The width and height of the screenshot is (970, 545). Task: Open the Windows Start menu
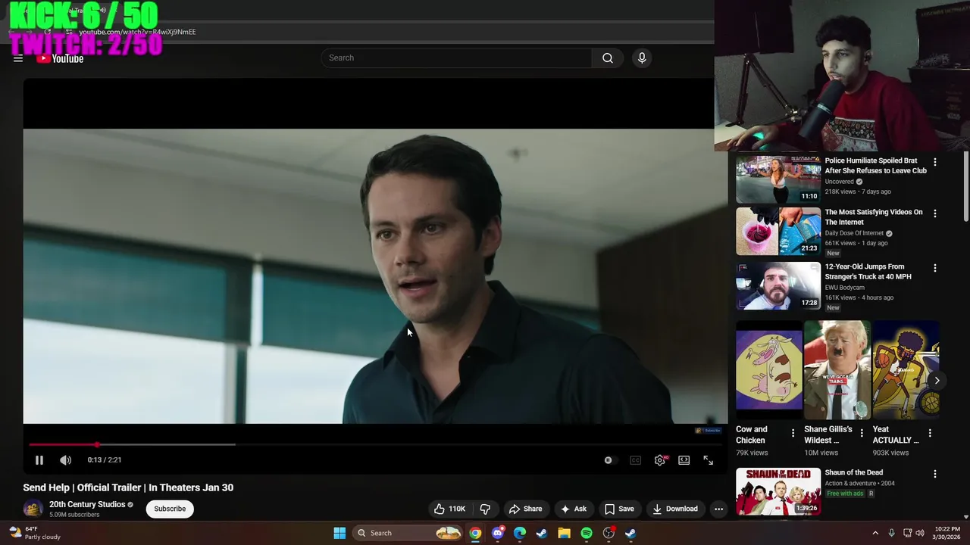coord(339,533)
